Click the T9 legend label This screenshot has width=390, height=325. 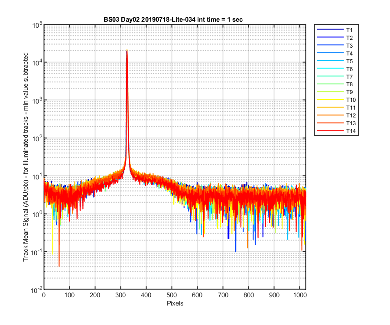click(x=349, y=92)
